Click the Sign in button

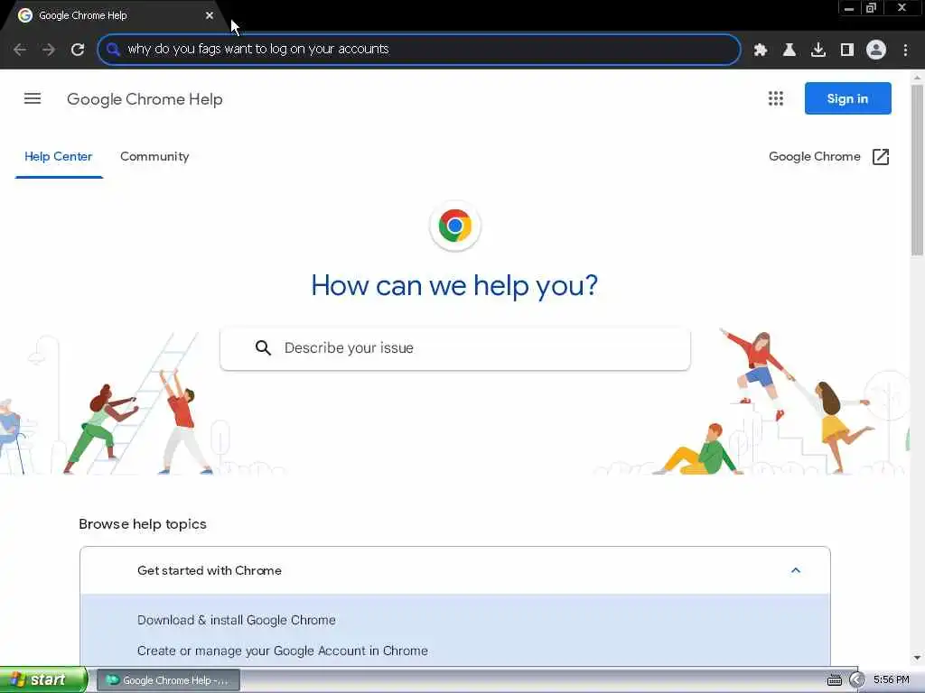point(847,98)
